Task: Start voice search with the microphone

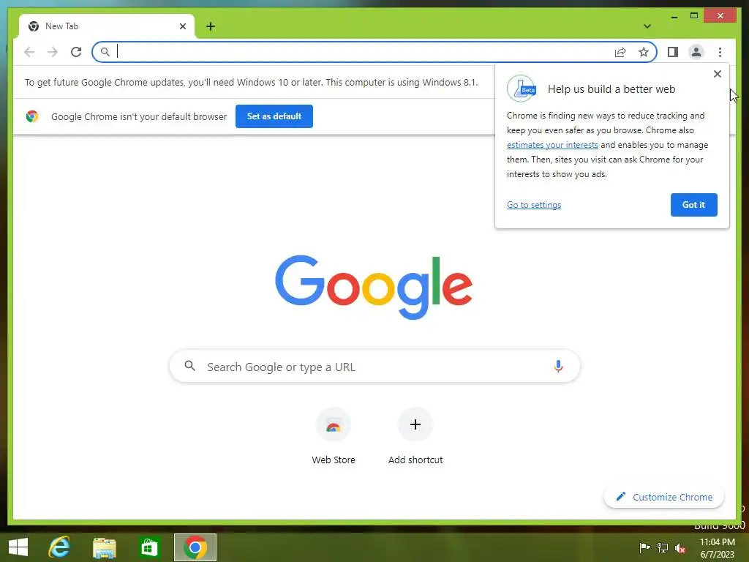Action: [558, 367]
